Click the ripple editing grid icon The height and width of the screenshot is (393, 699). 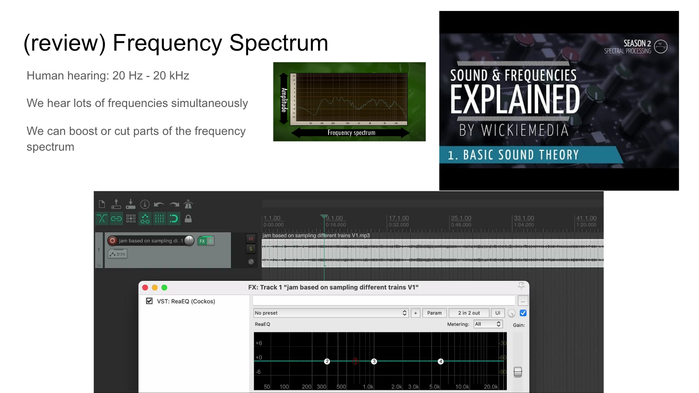click(x=131, y=218)
